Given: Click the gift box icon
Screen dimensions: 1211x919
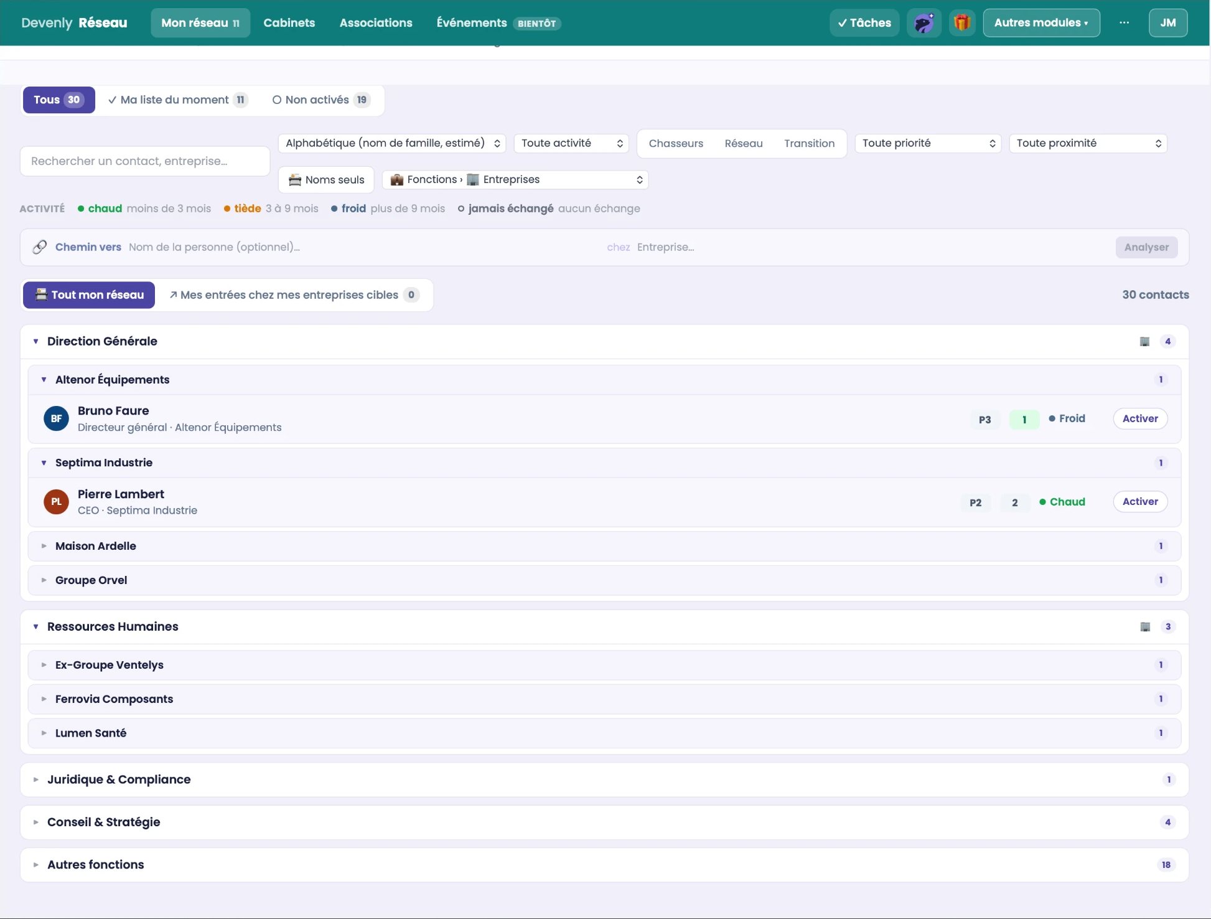Looking at the screenshot, I should (962, 23).
